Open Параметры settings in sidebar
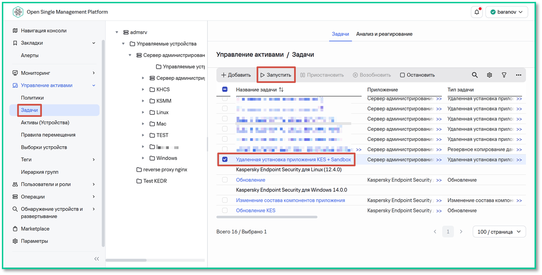542x275 pixels. [x=34, y=241]
